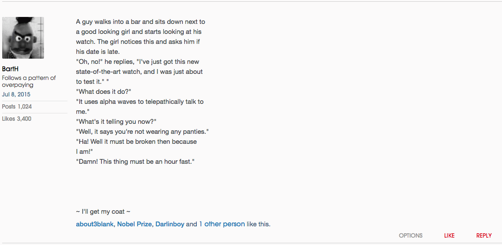The image size is (502, 245).
Task: Open the Nobel Prize user link
Action: click(135, 224)
